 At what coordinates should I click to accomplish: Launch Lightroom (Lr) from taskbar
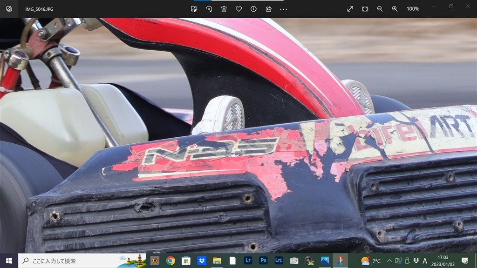(248, 261)
